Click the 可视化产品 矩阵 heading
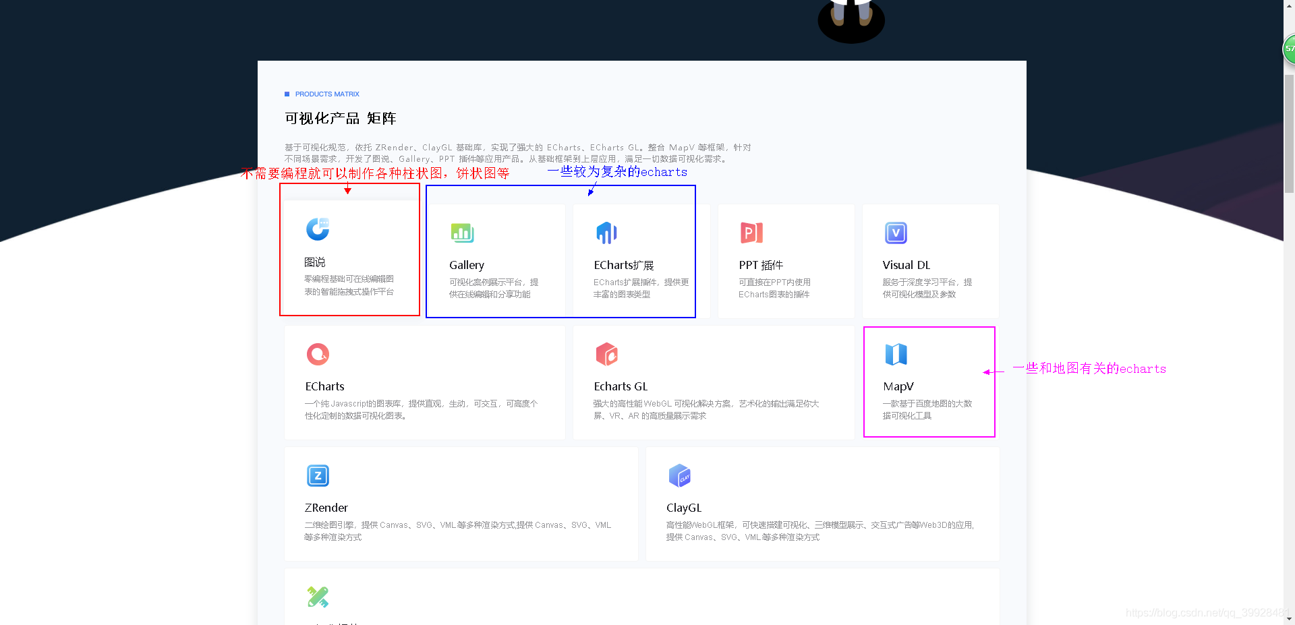This screenshot has width=1295, height=625. coord(340,118)
